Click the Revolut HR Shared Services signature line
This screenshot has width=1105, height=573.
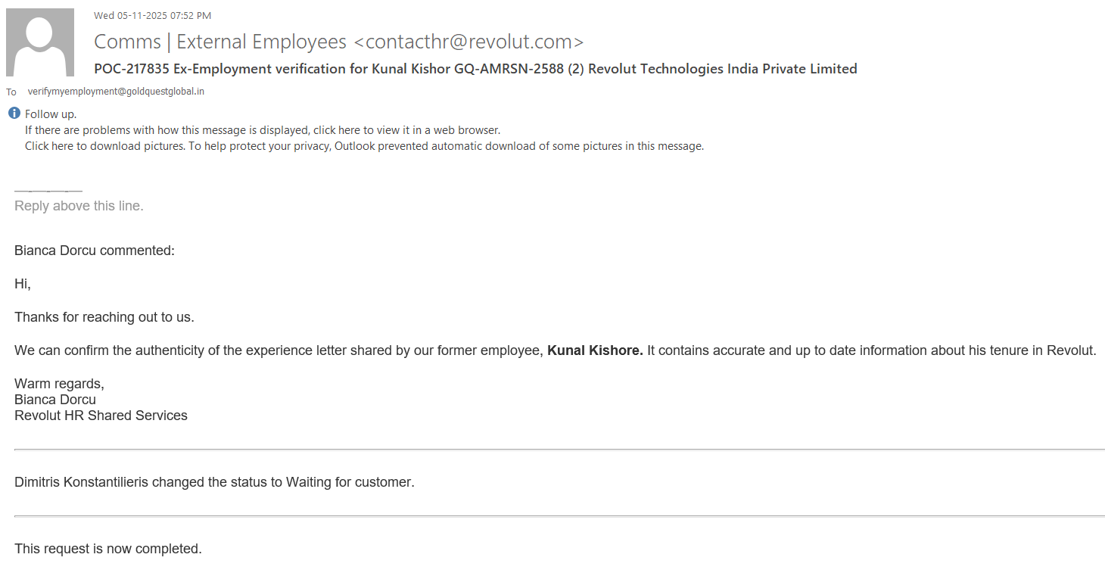tap(101, 416)
